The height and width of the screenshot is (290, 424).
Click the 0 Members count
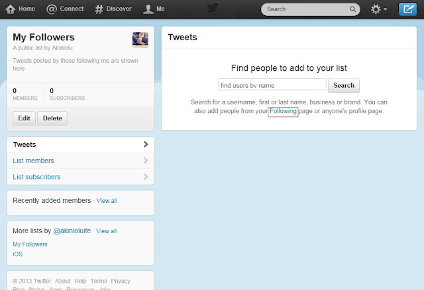tap(25, 94)
